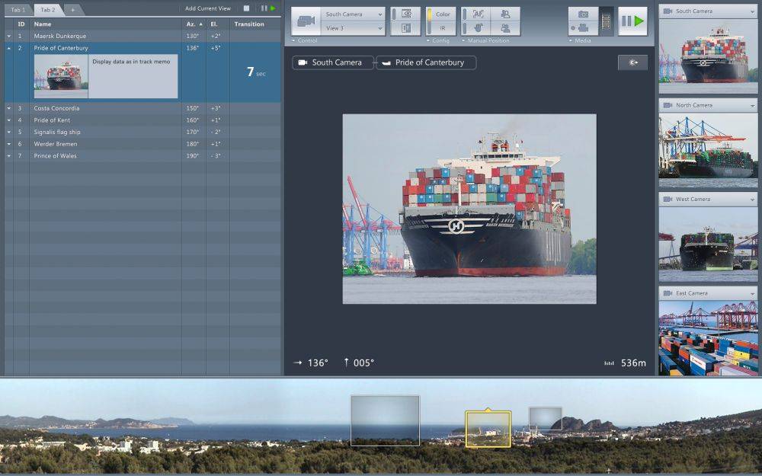
Task: Click the eye view mode icon
Action: [x=406, y=14]
